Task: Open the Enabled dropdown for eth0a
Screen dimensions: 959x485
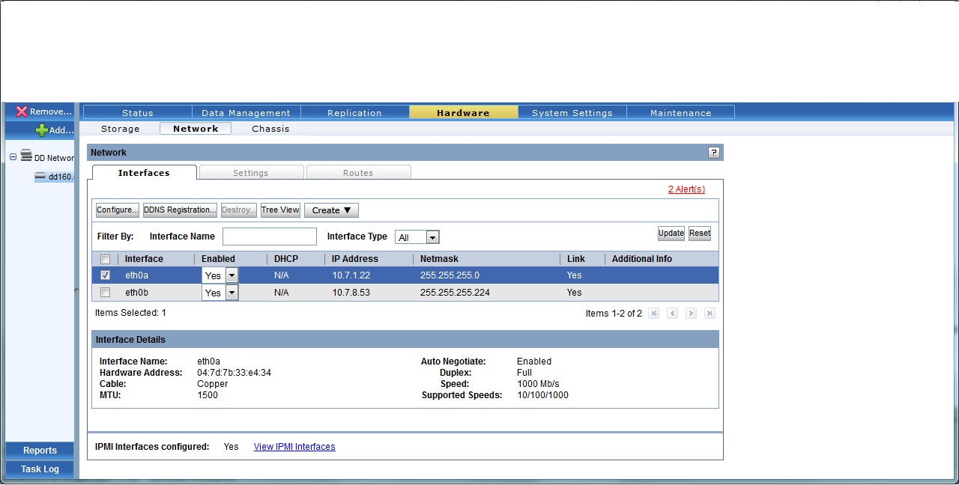Action: (232, 275)
